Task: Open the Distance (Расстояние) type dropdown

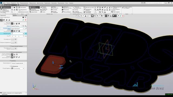Action: (x=10, y=33)
